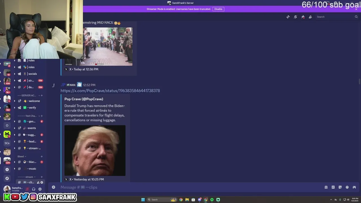This screenshot has width=361, height=203.
Task: Toggle deafen headphones in user panel
Action: pyautogui.click(x=34, y=189)
